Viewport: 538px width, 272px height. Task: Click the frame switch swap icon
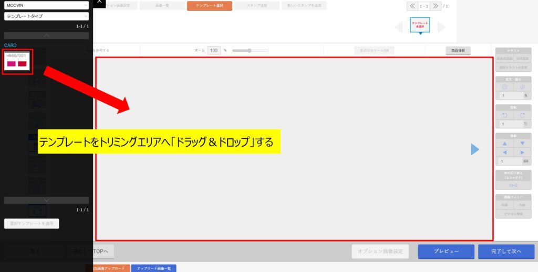513,186
